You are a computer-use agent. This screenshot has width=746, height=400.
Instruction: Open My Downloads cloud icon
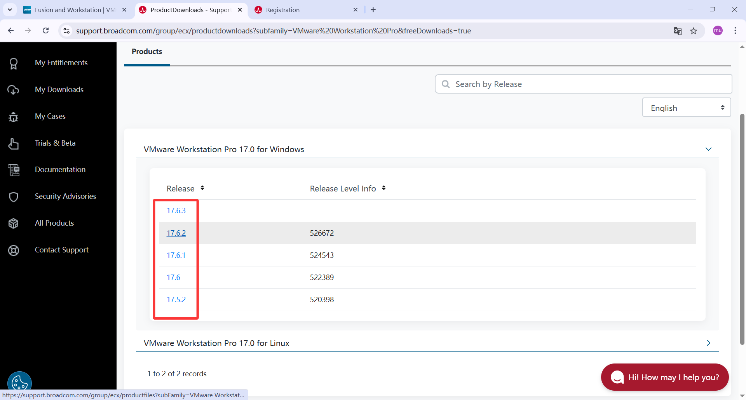(x=13, y=90)
